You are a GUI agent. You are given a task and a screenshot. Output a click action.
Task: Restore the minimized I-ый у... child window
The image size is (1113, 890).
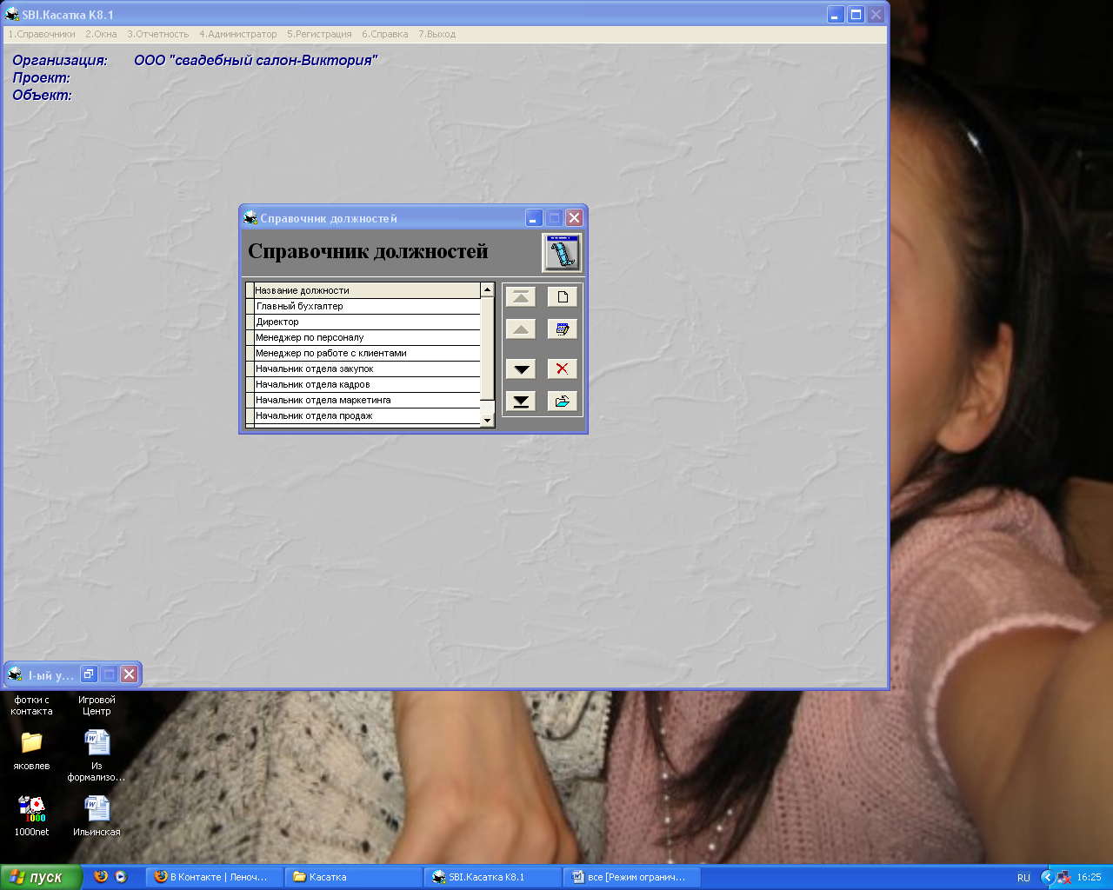[89, 674]
